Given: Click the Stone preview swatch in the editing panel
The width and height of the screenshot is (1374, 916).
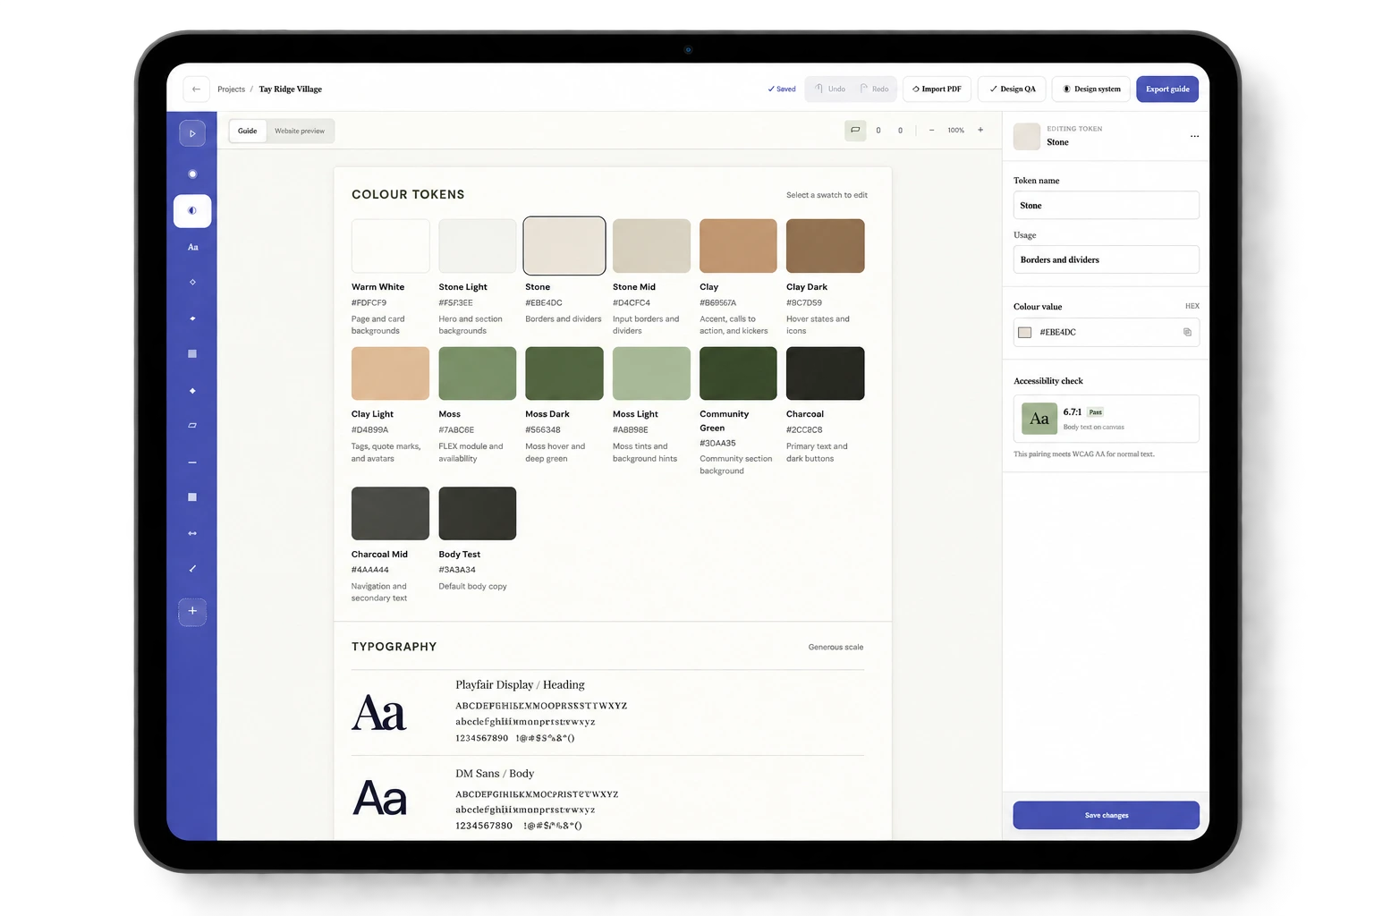Looking at the screenshot, I should coord(1027,136).
